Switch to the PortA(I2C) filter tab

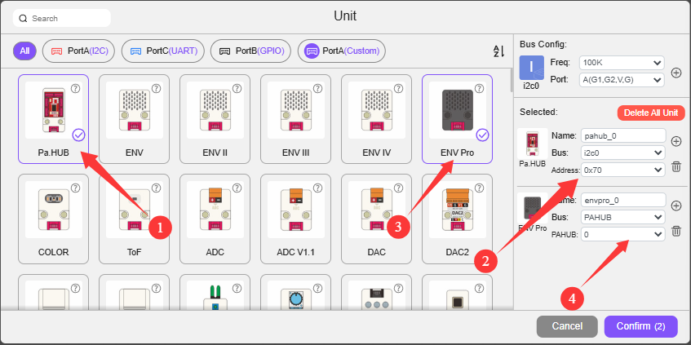[78, 51]
